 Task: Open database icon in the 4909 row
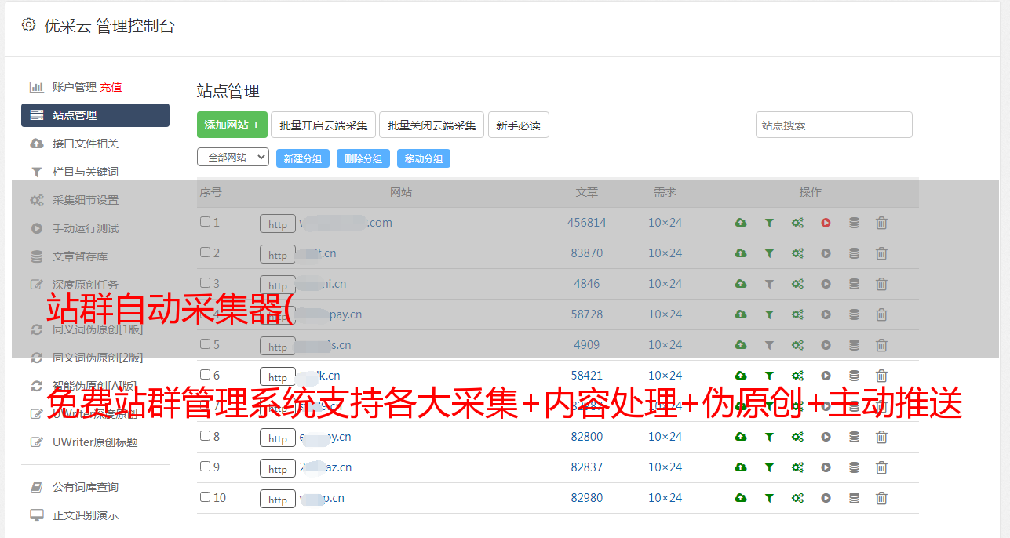pyautogui.click(x=854, y=345)
